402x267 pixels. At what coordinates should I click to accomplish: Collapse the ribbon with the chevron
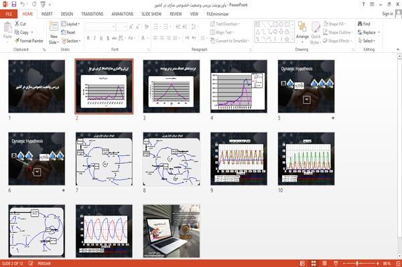397,50
